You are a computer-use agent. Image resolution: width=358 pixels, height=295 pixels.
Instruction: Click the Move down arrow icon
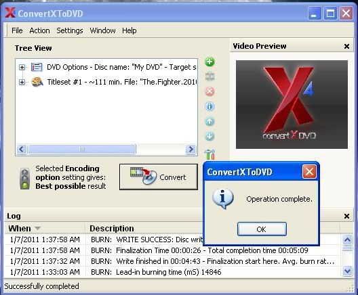[210, 136]
